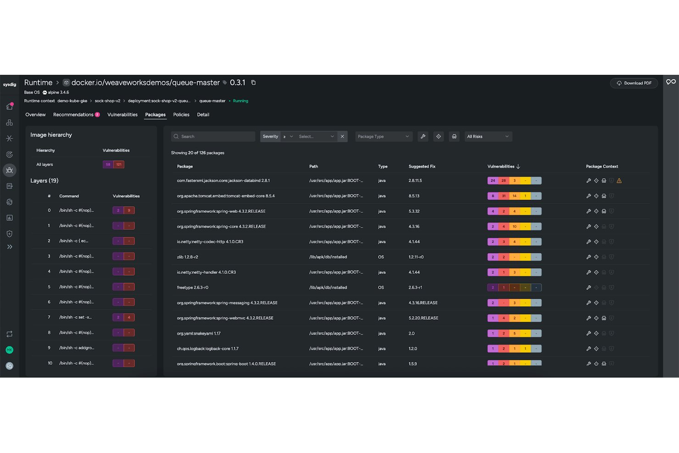
Task: Click the sock-shop-v2 breadcrumb
Action: click(x=107, y=101)
